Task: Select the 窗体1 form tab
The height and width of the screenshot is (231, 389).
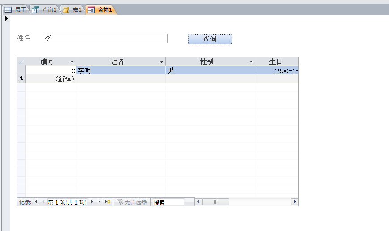Action: click(100, 10)
